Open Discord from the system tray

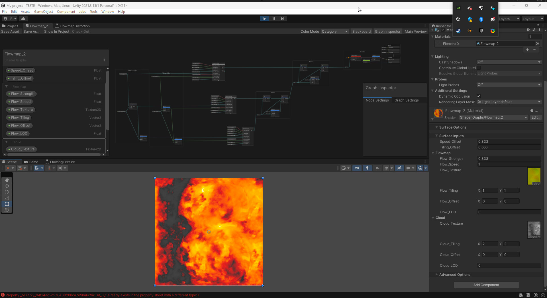point(493,19)
